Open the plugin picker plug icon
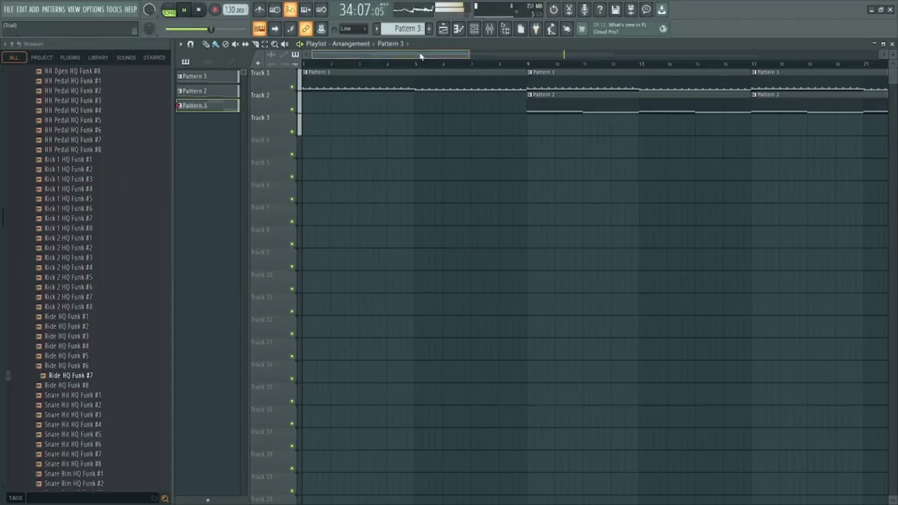 coord(536,29)
